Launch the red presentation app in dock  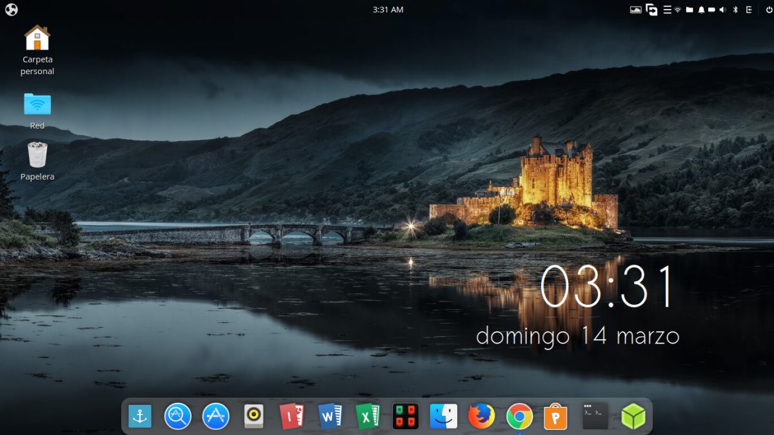click(x=292, y=417)
